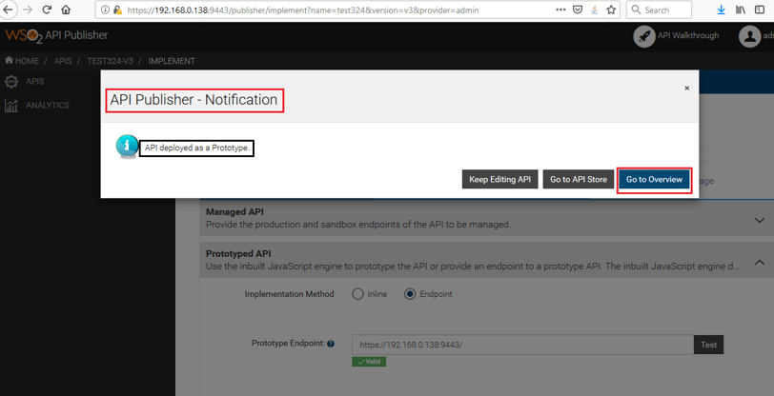Open the browser library icon

[x=741, y=10]
